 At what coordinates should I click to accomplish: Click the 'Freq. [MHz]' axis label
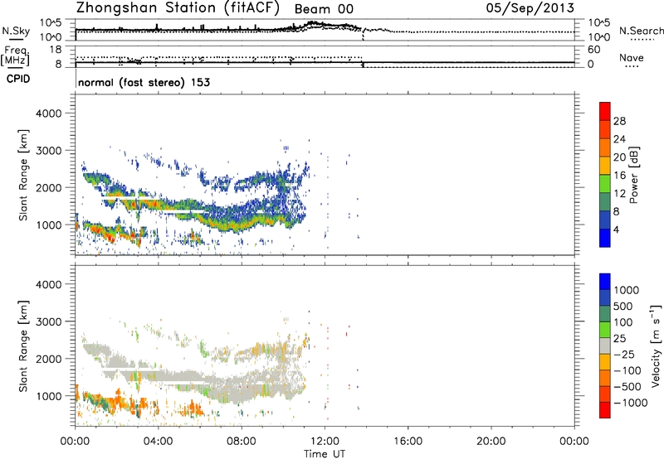coord(15,56)
